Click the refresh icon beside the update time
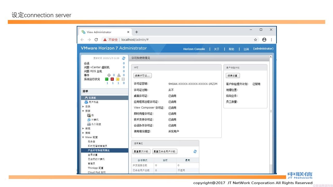This screenshot has height=187, width=333. (124, 58)
